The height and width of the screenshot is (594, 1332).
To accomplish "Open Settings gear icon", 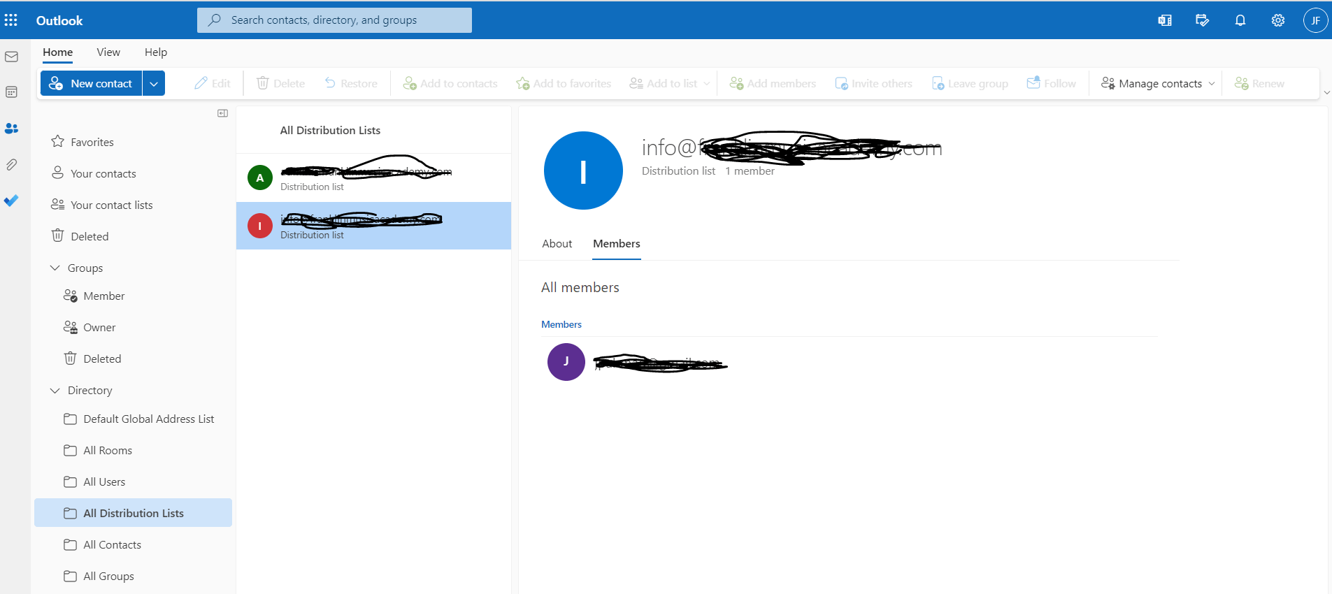I will pos(1278,20).
